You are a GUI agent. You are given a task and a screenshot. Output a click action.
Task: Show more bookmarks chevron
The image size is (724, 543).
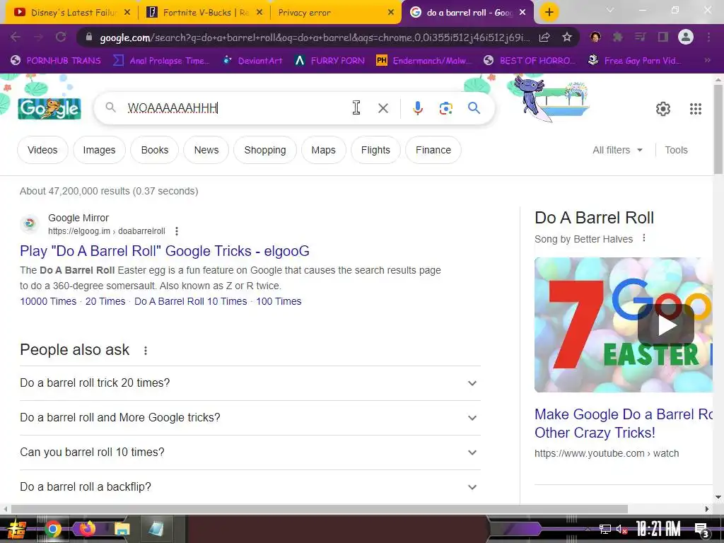(x=707, y=61)
